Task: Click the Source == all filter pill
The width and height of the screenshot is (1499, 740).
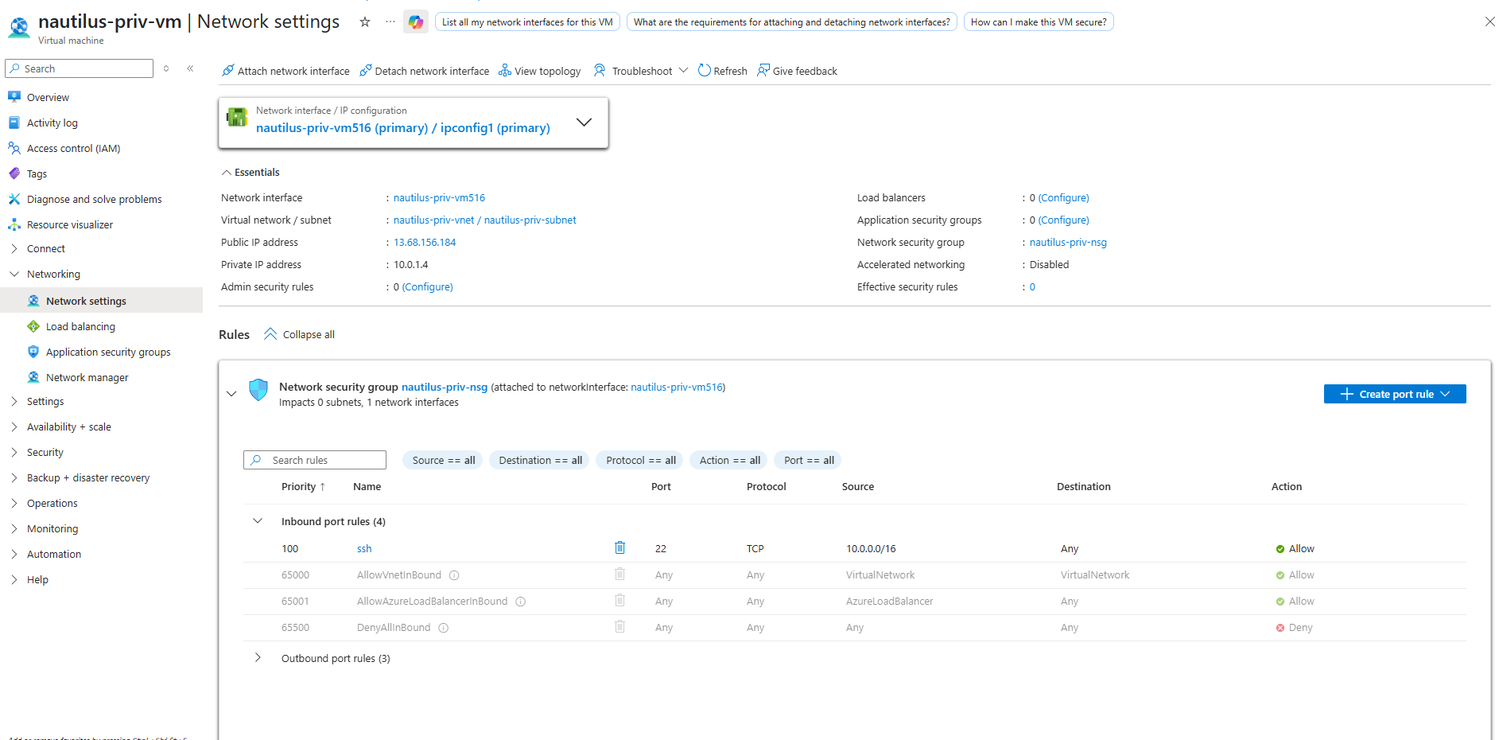Action: coord(443,460)
